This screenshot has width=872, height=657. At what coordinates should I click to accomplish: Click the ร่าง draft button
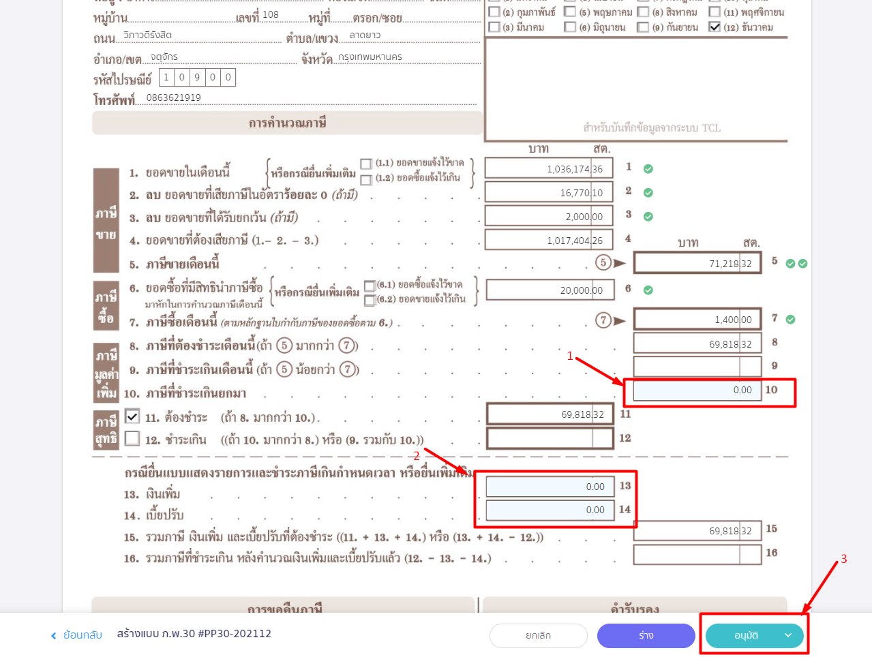pos(646,636)
